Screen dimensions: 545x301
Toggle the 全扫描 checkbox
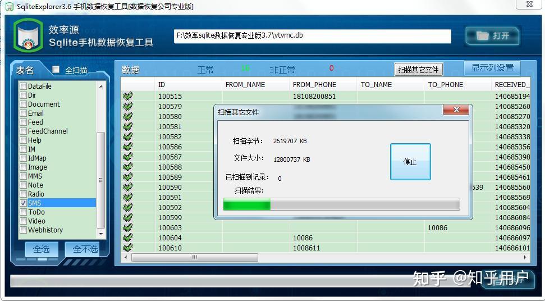point(56,70)
